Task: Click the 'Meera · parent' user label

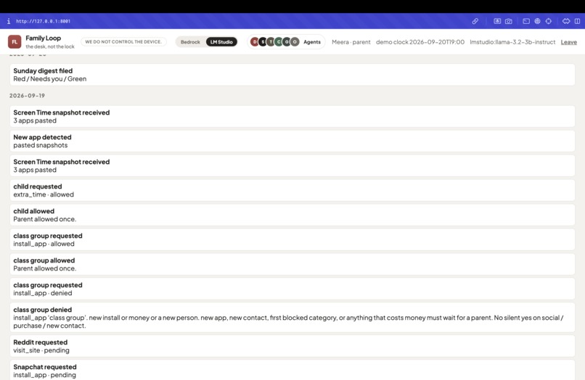Action: 351,42
